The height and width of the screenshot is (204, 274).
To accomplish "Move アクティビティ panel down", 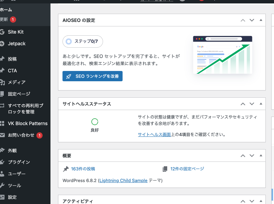I will 252,201.
